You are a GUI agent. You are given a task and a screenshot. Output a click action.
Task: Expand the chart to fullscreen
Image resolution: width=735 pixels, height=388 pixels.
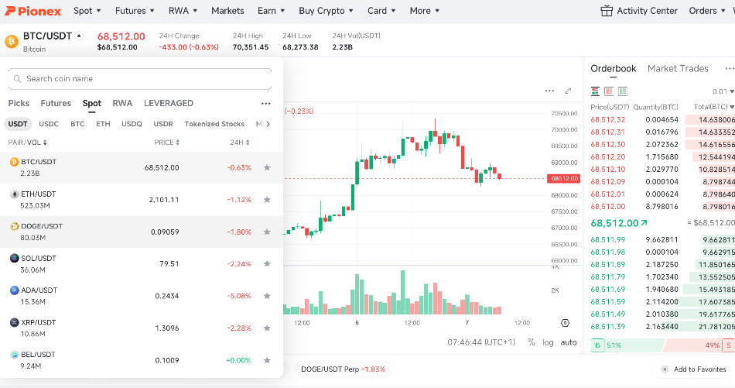[x=568, y=91]
